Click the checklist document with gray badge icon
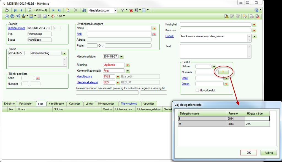The image size is (282, 162). point(252,16)
